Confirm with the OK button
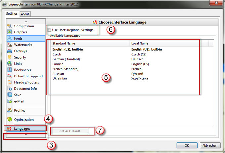The width and height of the screenshot is (225, 153). point(187,145)
